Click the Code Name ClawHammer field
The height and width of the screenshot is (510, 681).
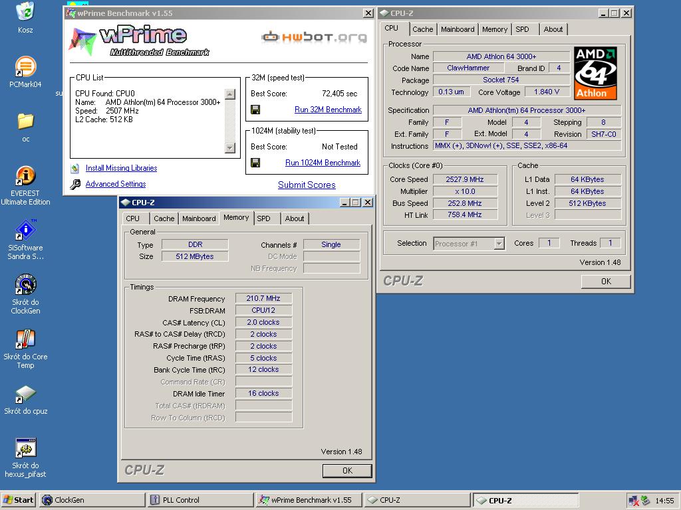pos(468,68)
